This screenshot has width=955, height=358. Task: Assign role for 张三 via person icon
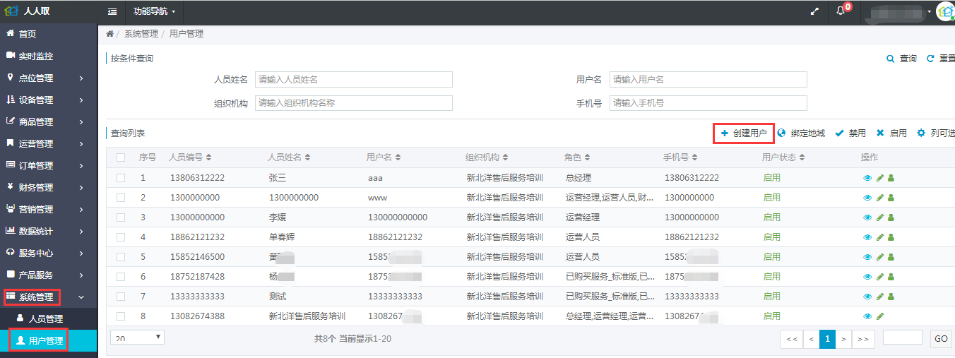point(891,178)
